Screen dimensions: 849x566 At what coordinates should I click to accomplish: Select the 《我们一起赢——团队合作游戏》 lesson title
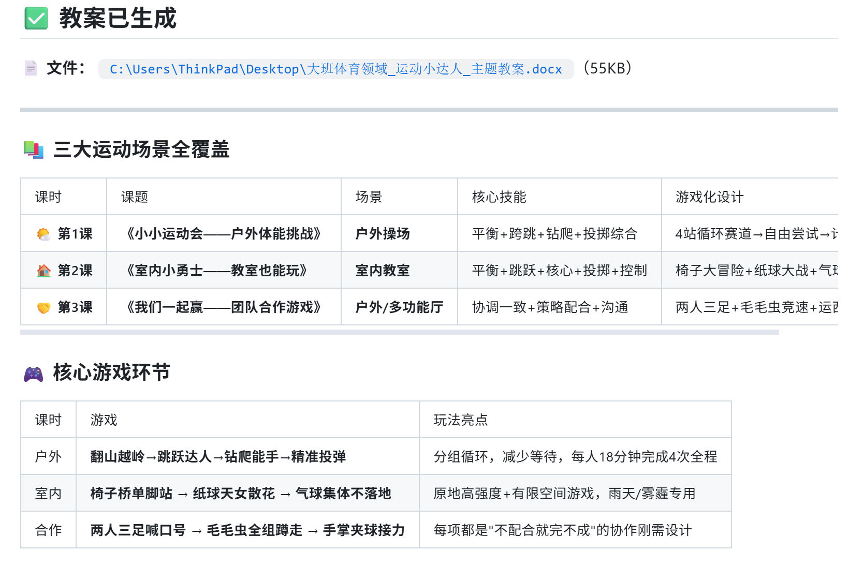[224, 307]
